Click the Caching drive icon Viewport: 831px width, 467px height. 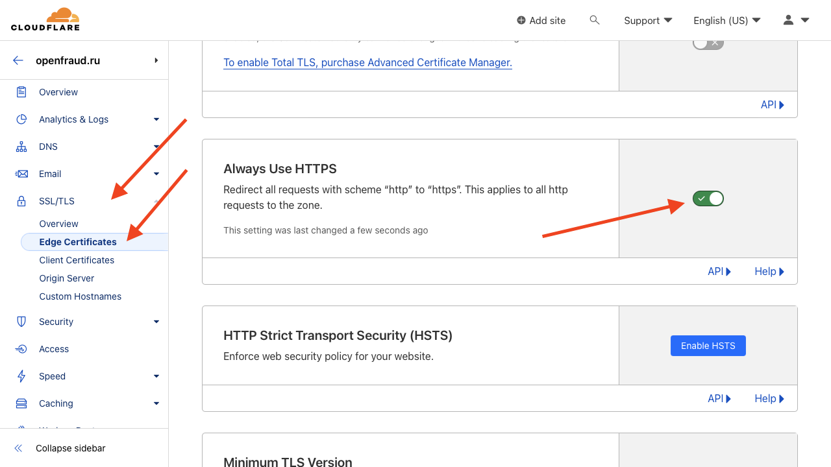[21, 403]
